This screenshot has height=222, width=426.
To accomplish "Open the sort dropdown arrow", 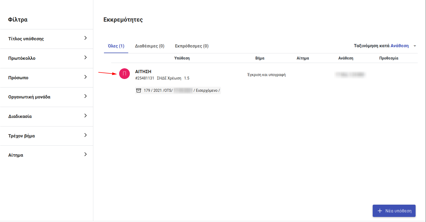I will (415, 46).
